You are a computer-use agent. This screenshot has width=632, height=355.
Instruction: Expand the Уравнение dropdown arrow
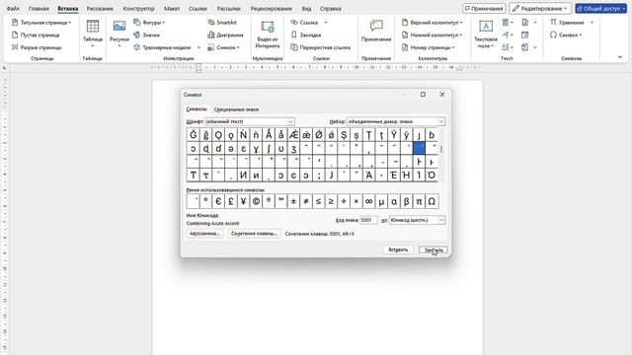coord(592,23)
